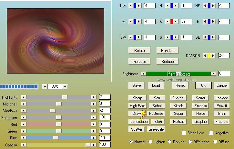Image resolution: width=234 pixels, height=149 pixels.
Task: Apply the Soft preset
Action: tap(157, 98)
